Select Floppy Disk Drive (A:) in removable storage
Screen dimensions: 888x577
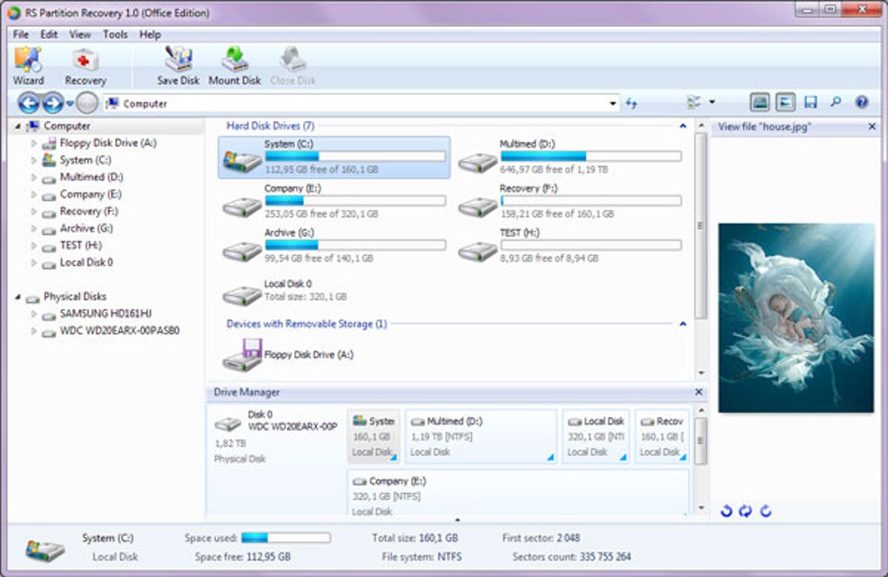(289, 355)
